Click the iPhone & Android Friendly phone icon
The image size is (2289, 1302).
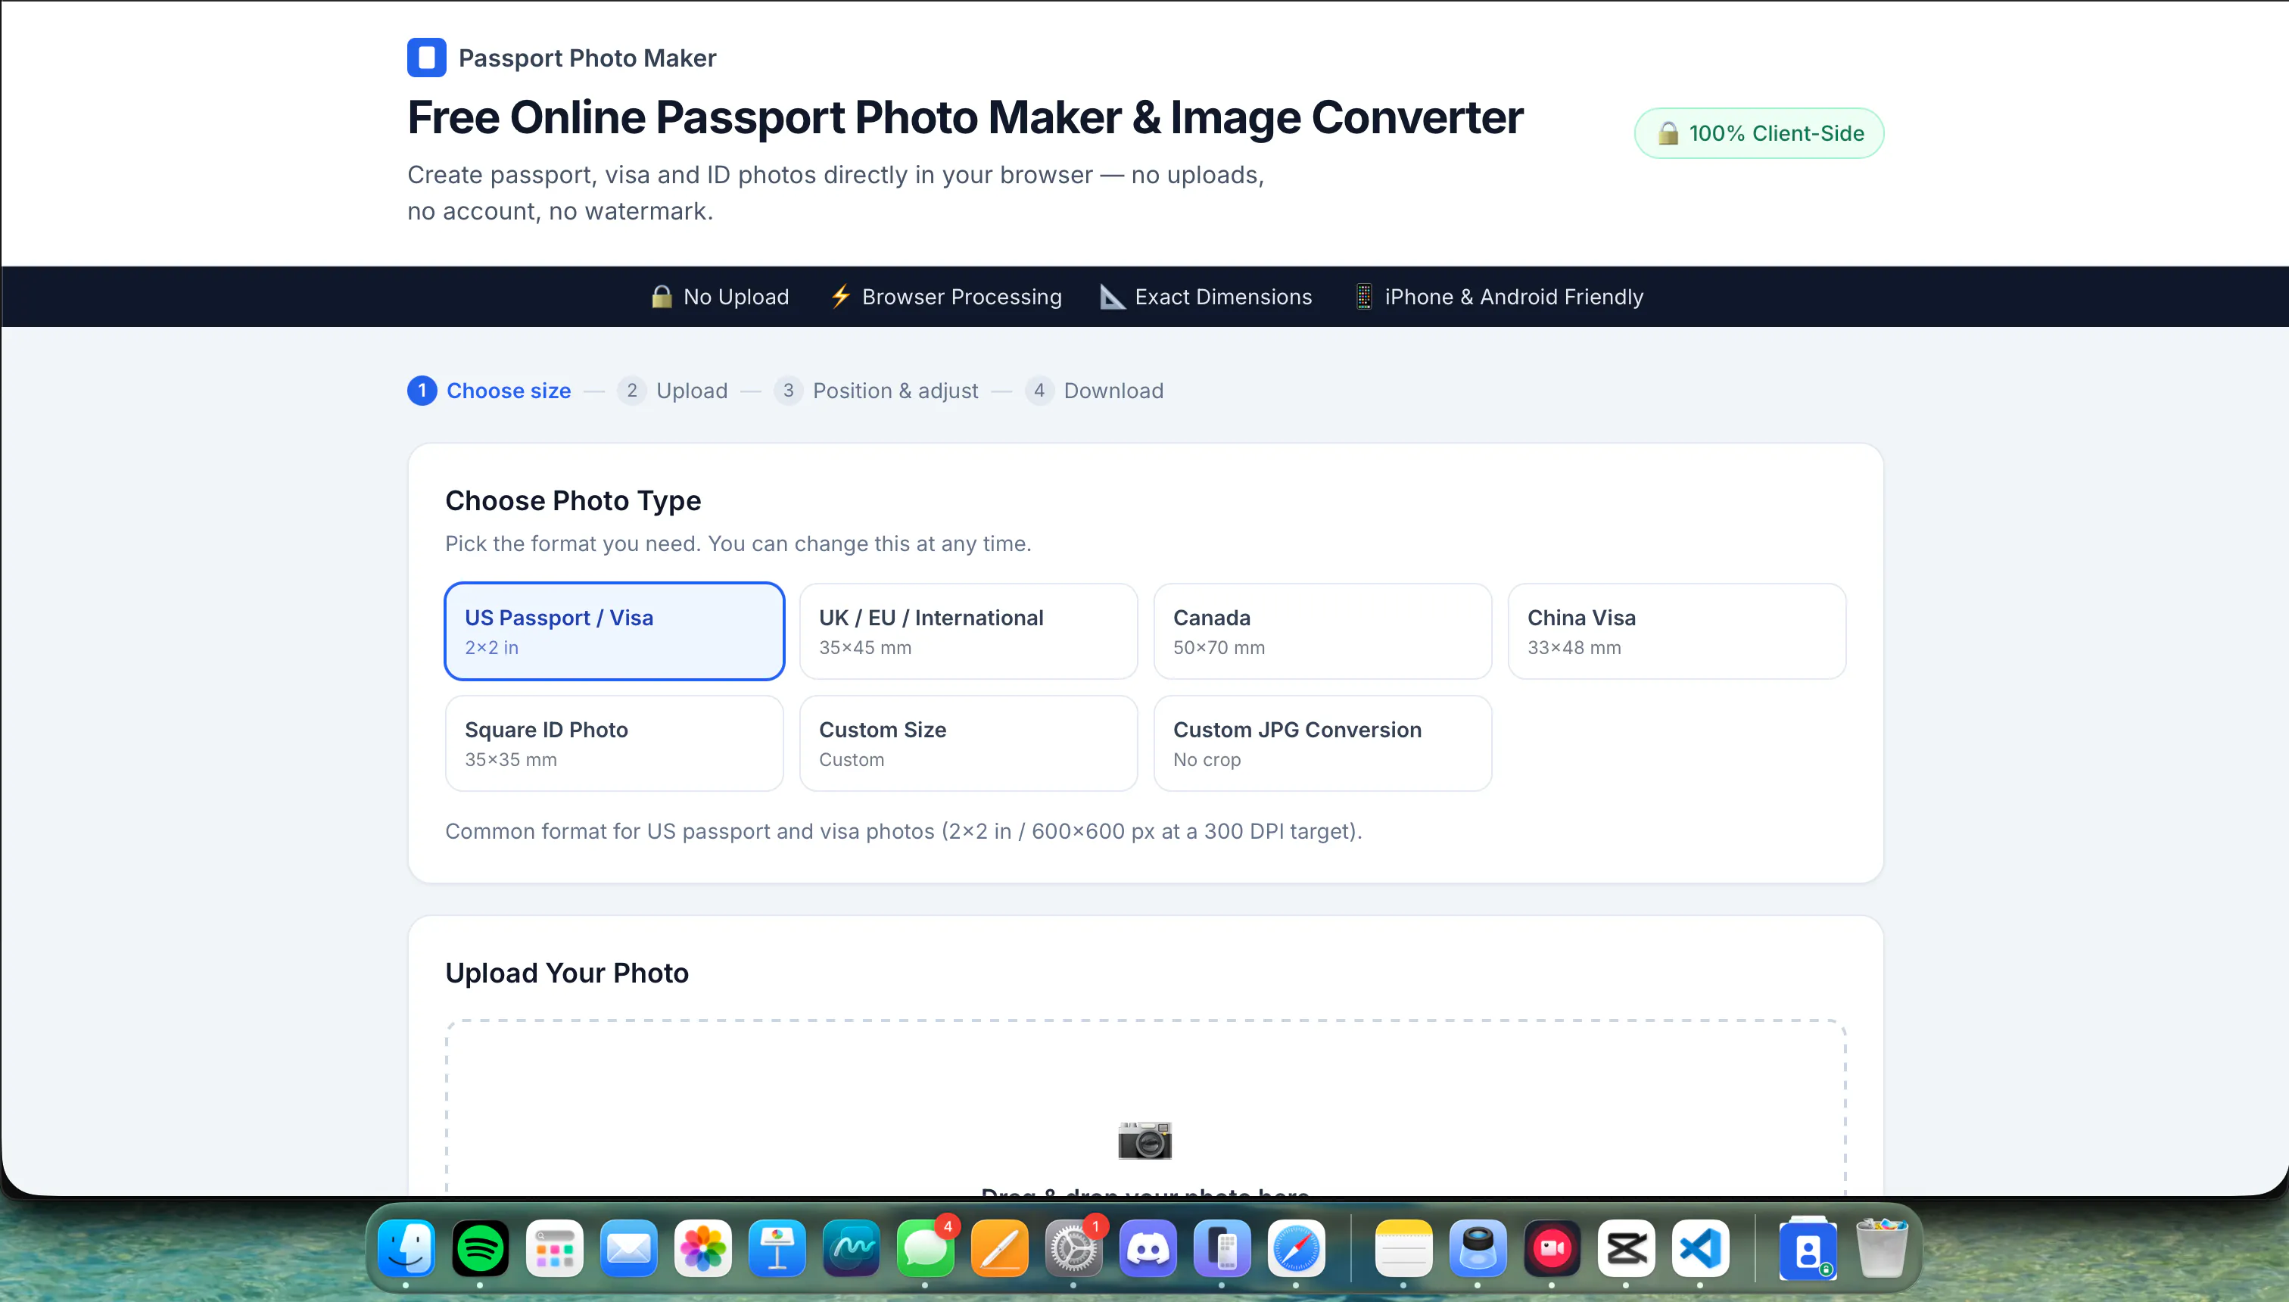pyautogui.click(x=1363, y=297)
